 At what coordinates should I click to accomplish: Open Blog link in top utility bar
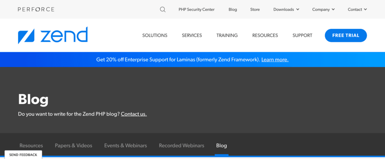point(233,9)
